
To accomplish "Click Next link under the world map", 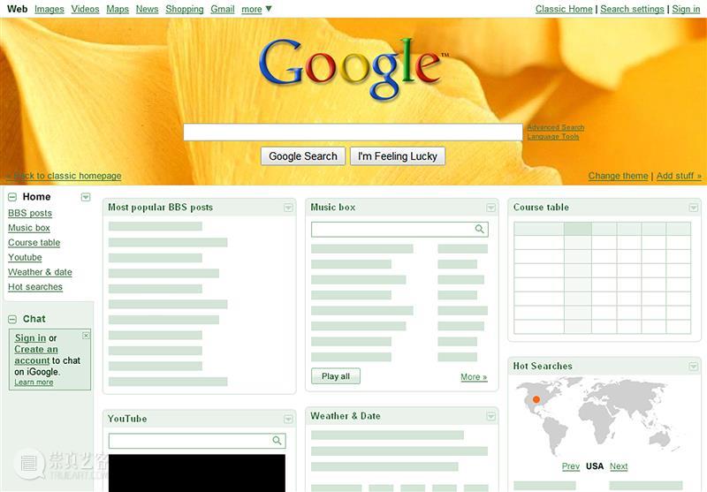I will coord(619,466).
